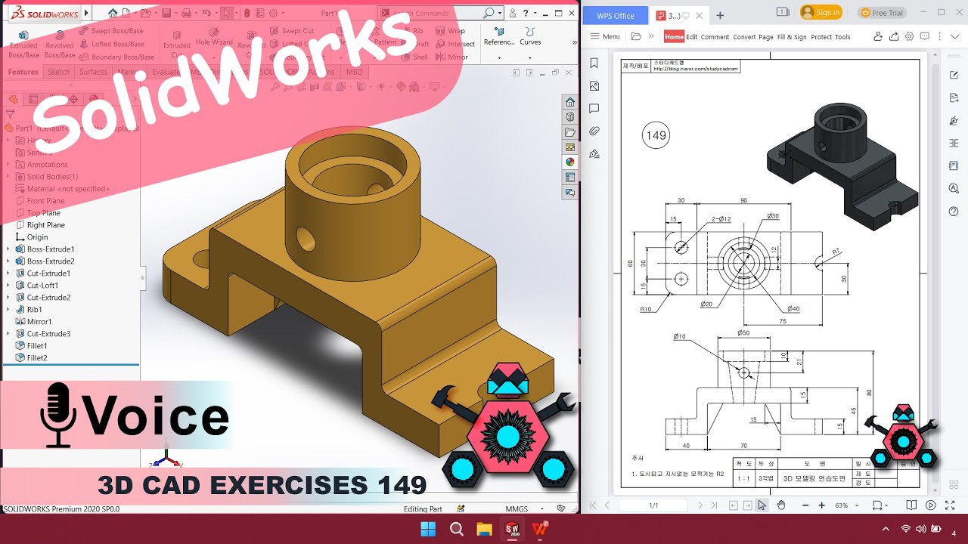
Task: Click SolidWorks search commands magnifier
Action: pyautogui.click(x=489, y=13)
